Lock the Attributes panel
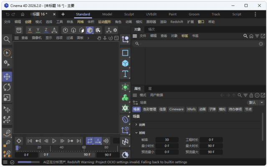This screenshot has height=167, width=267. [x=251, y=95]
